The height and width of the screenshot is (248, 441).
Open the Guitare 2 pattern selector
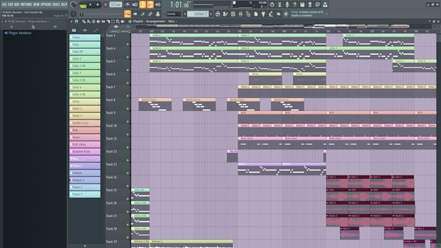tap(198, 14)
